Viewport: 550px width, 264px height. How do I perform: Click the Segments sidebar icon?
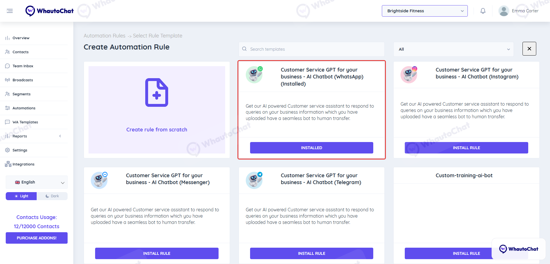(x=7, y=94)
